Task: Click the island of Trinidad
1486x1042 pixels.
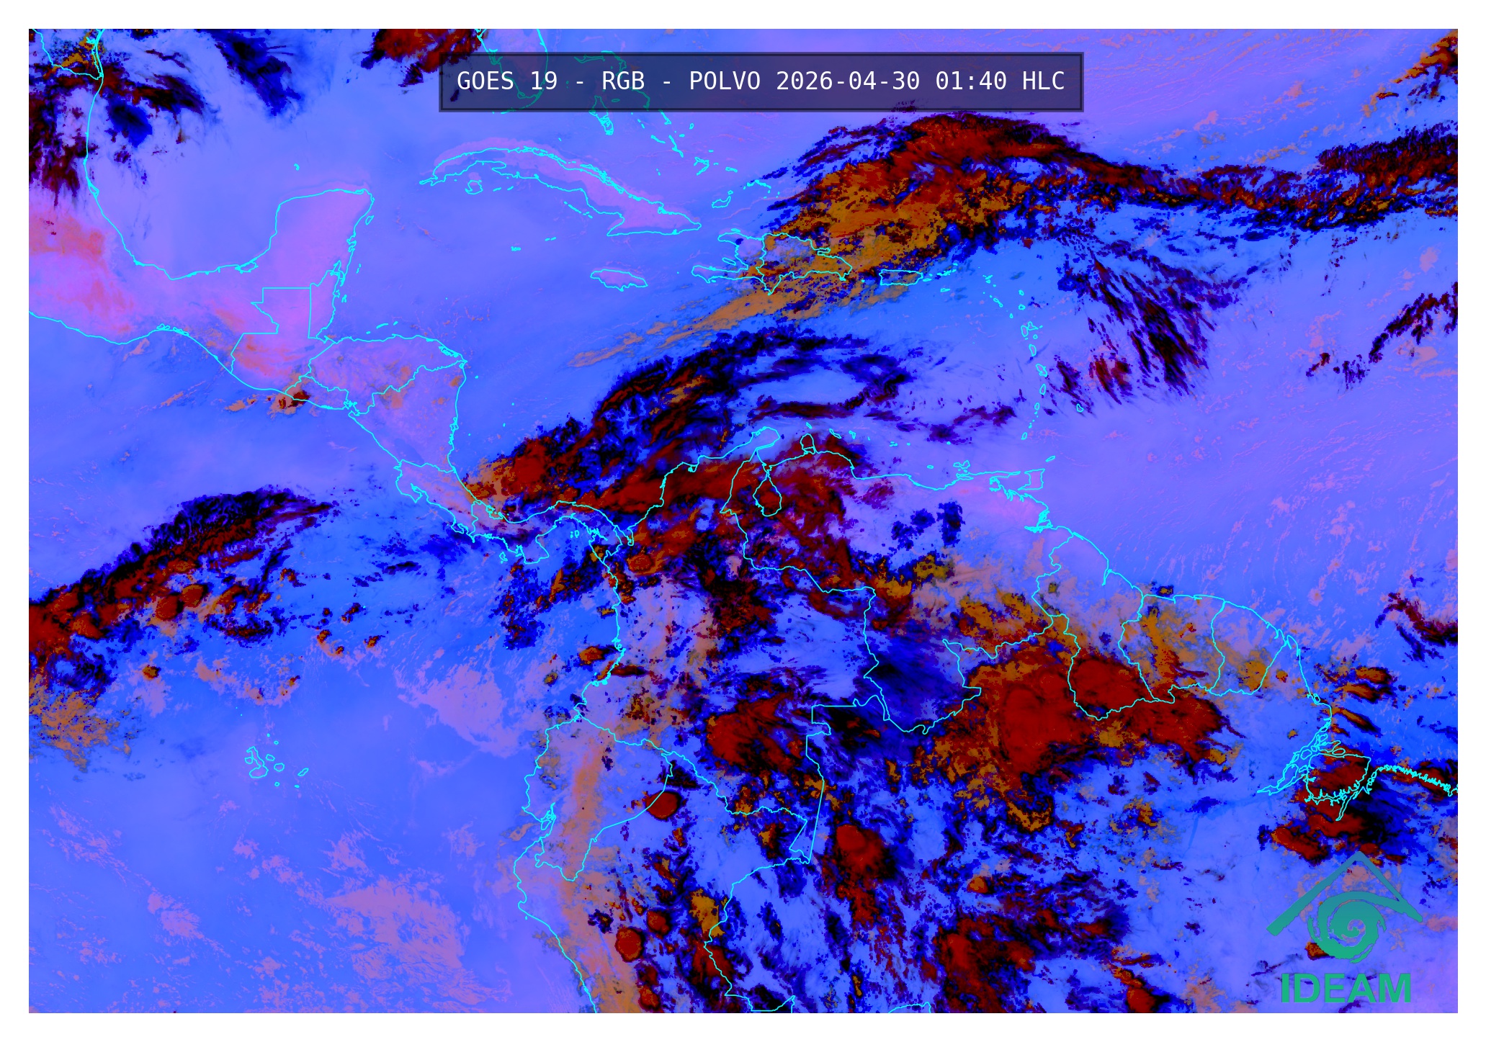Action: 1033,479
